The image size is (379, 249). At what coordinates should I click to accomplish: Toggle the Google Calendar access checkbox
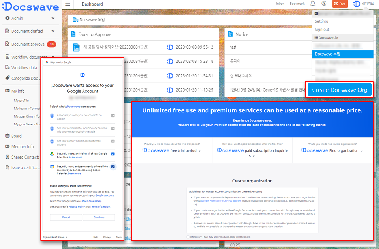(113, 167)
